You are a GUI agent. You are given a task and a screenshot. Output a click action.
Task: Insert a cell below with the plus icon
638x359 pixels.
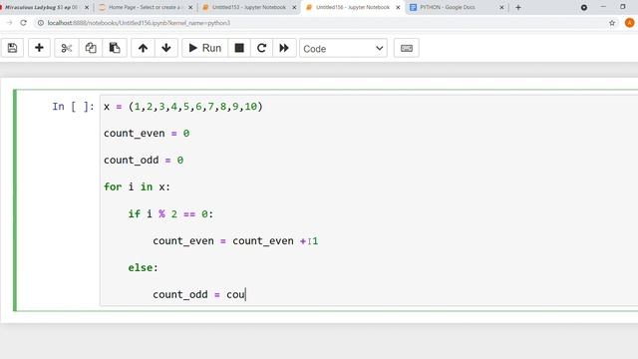pyautogui.click(x=39, y=48)
